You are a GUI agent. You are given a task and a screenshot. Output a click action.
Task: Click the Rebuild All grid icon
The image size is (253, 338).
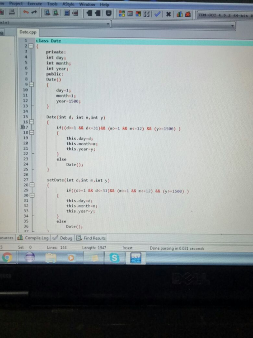tap(146, 14)
